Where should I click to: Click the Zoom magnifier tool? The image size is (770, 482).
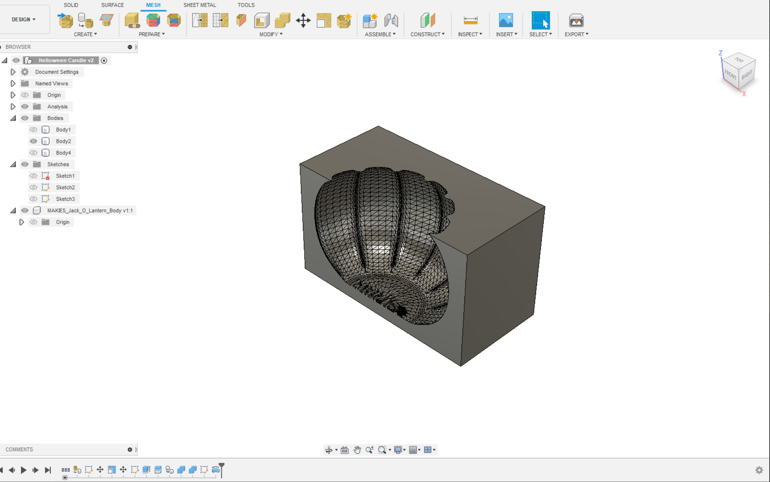[369, 450]
